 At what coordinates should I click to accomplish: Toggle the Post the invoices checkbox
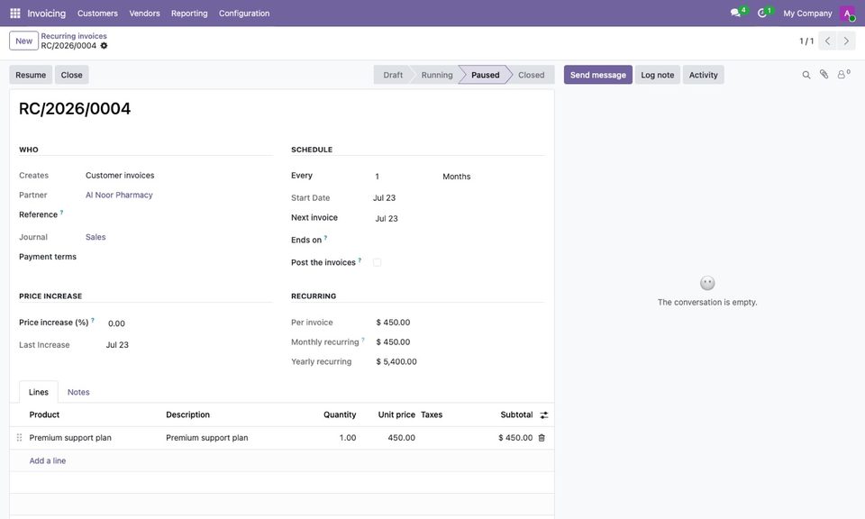pyautogui.click(x=378, y=262)
